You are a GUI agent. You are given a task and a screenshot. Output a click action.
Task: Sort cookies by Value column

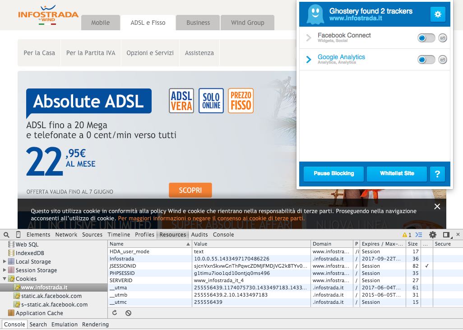coord(251,244)
